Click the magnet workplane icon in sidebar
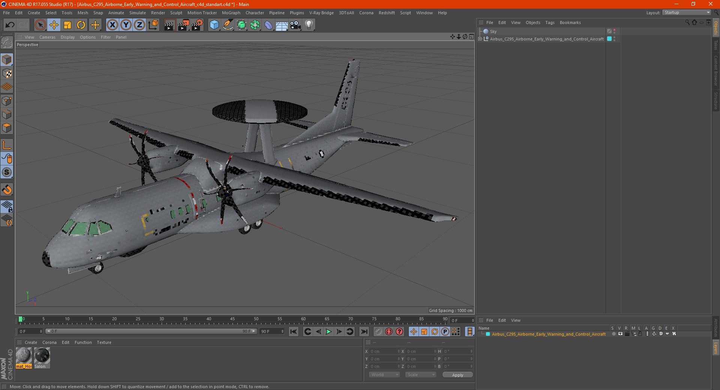Viewport: 720px width, 390px height. point(7,190)
